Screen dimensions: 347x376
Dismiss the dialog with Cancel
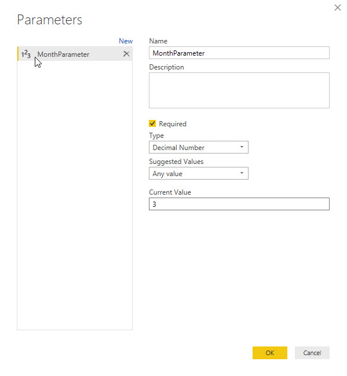312,353
